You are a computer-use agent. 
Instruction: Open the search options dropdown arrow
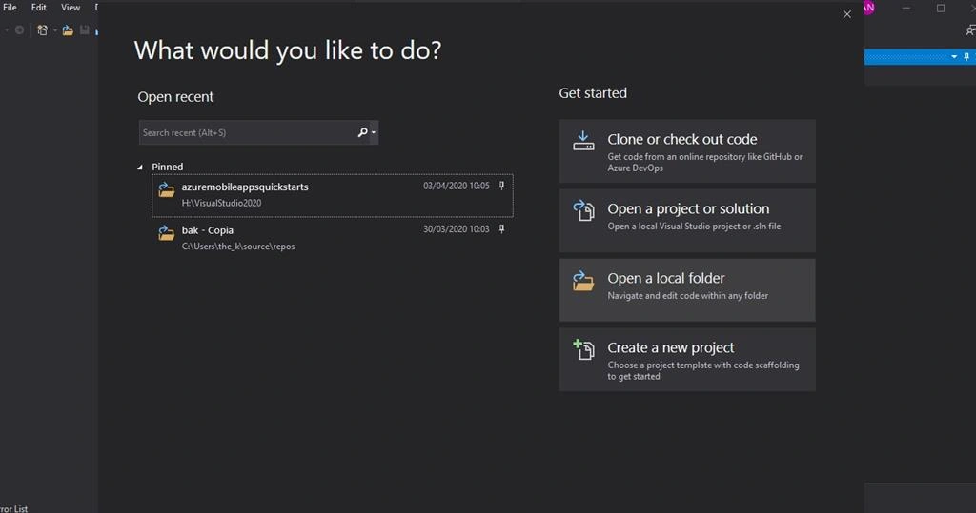pos(374,132)
